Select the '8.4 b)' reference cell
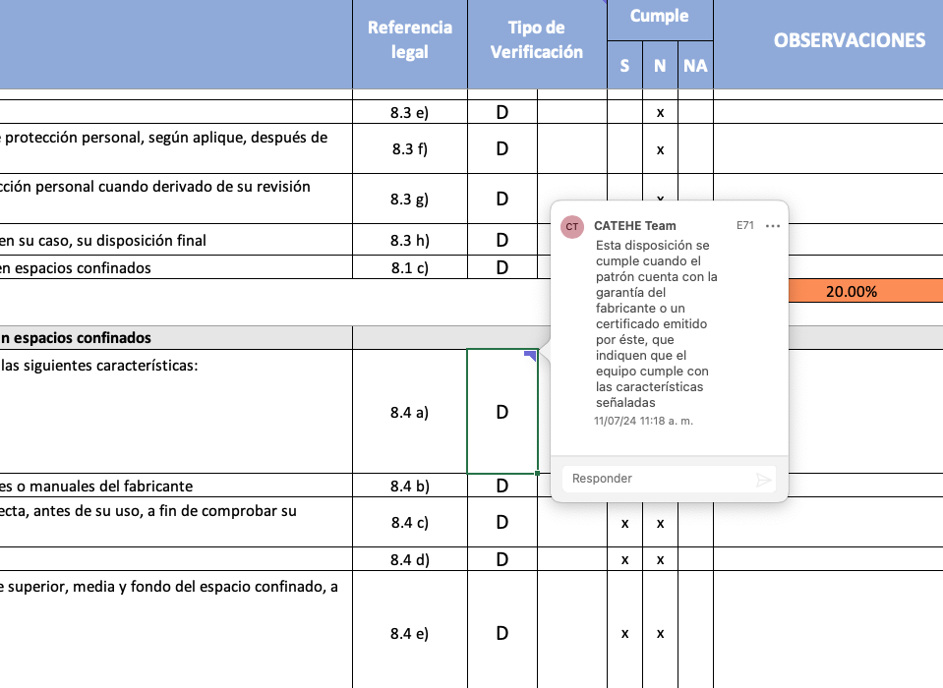Viewport: 943px width, 688px height. pyautogui.click(x=410, y=486)
